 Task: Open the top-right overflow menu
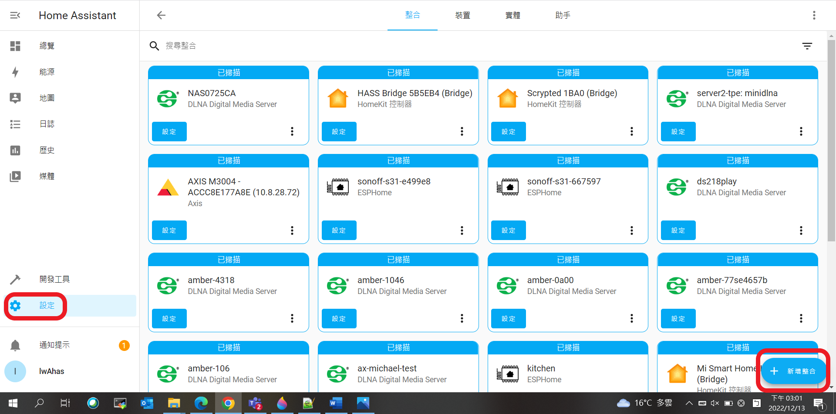[x=814, y=15]
